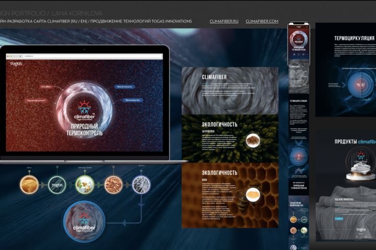The height and width of the screenshot is (250, 376).
Task: Click the window control dots in laptop browser
Action: (9, 56)
